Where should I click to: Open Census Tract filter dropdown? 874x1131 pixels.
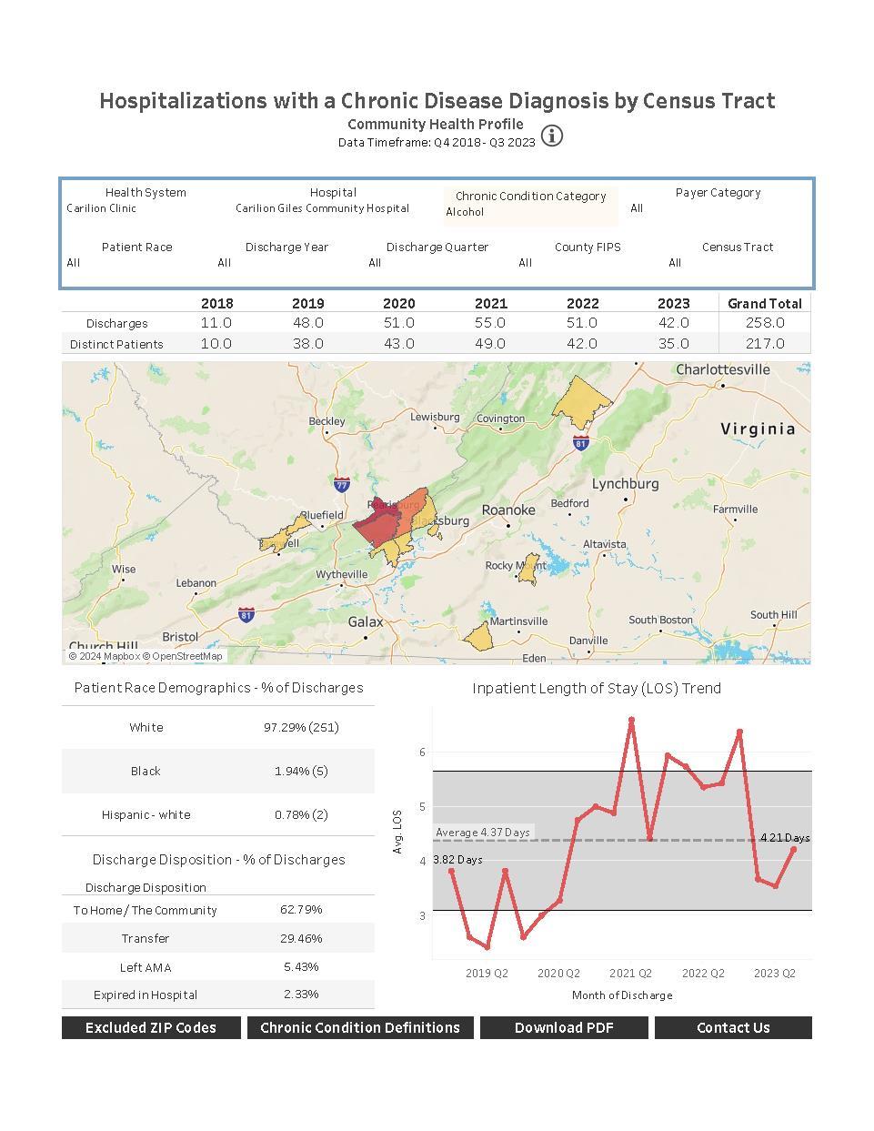click(x=738, y=263)
